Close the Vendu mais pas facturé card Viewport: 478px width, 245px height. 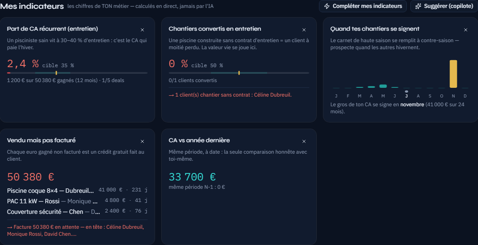(142, 141)
